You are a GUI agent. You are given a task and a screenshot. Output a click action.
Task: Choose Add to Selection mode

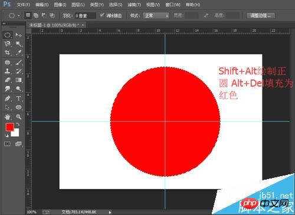click(36, 15)
